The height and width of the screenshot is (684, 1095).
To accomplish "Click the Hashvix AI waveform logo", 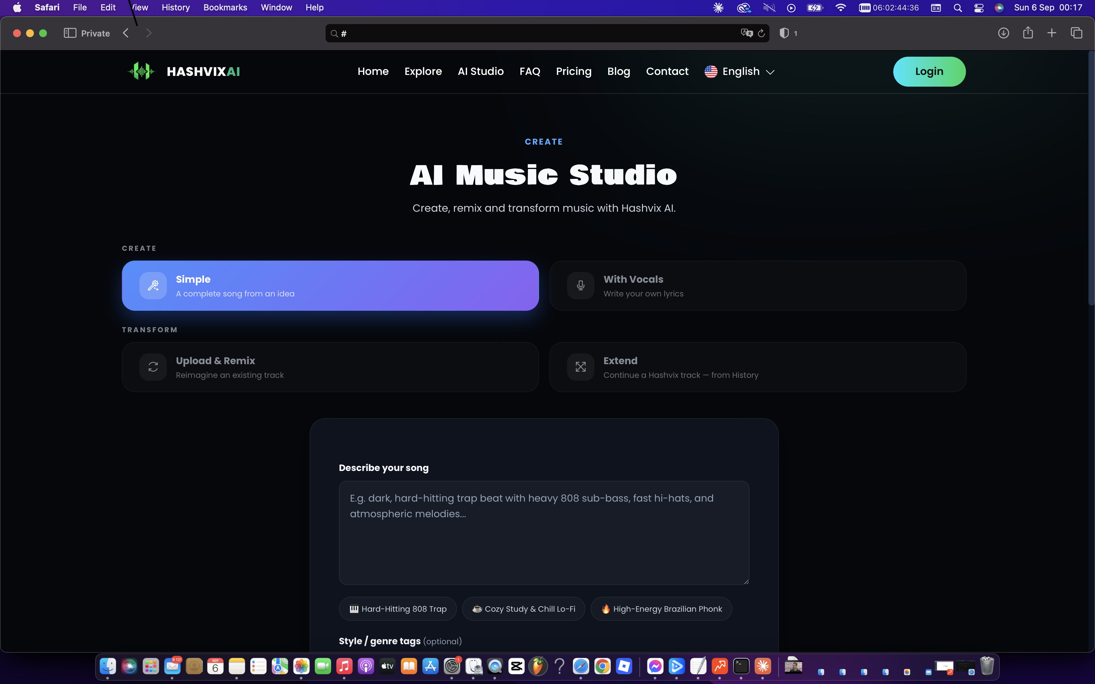I will coord(141,71).
